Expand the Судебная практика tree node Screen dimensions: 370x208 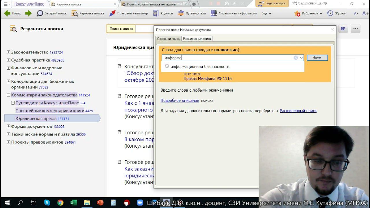point(8,60)
